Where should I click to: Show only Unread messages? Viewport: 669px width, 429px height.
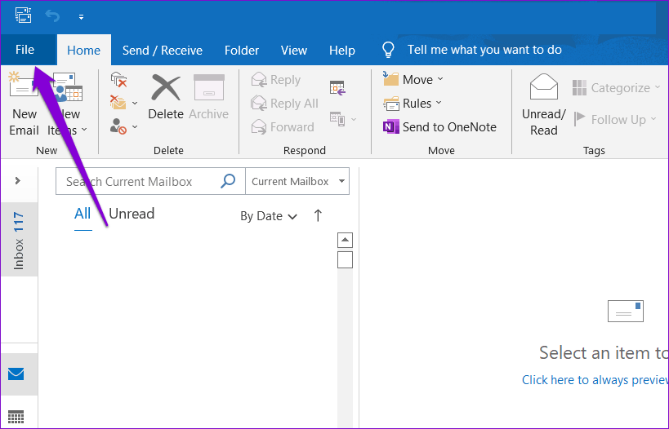pos(132,214)
